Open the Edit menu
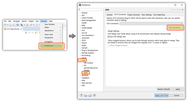Image resolution: width=188 pixels, height=102 pixels. pos(10,21)
